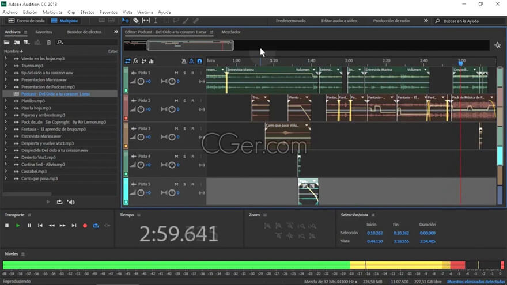Screen dimensions: 507x285
Task: Select Producción de radio workspace
Action: pyautogui.click(x=391, y=21)
